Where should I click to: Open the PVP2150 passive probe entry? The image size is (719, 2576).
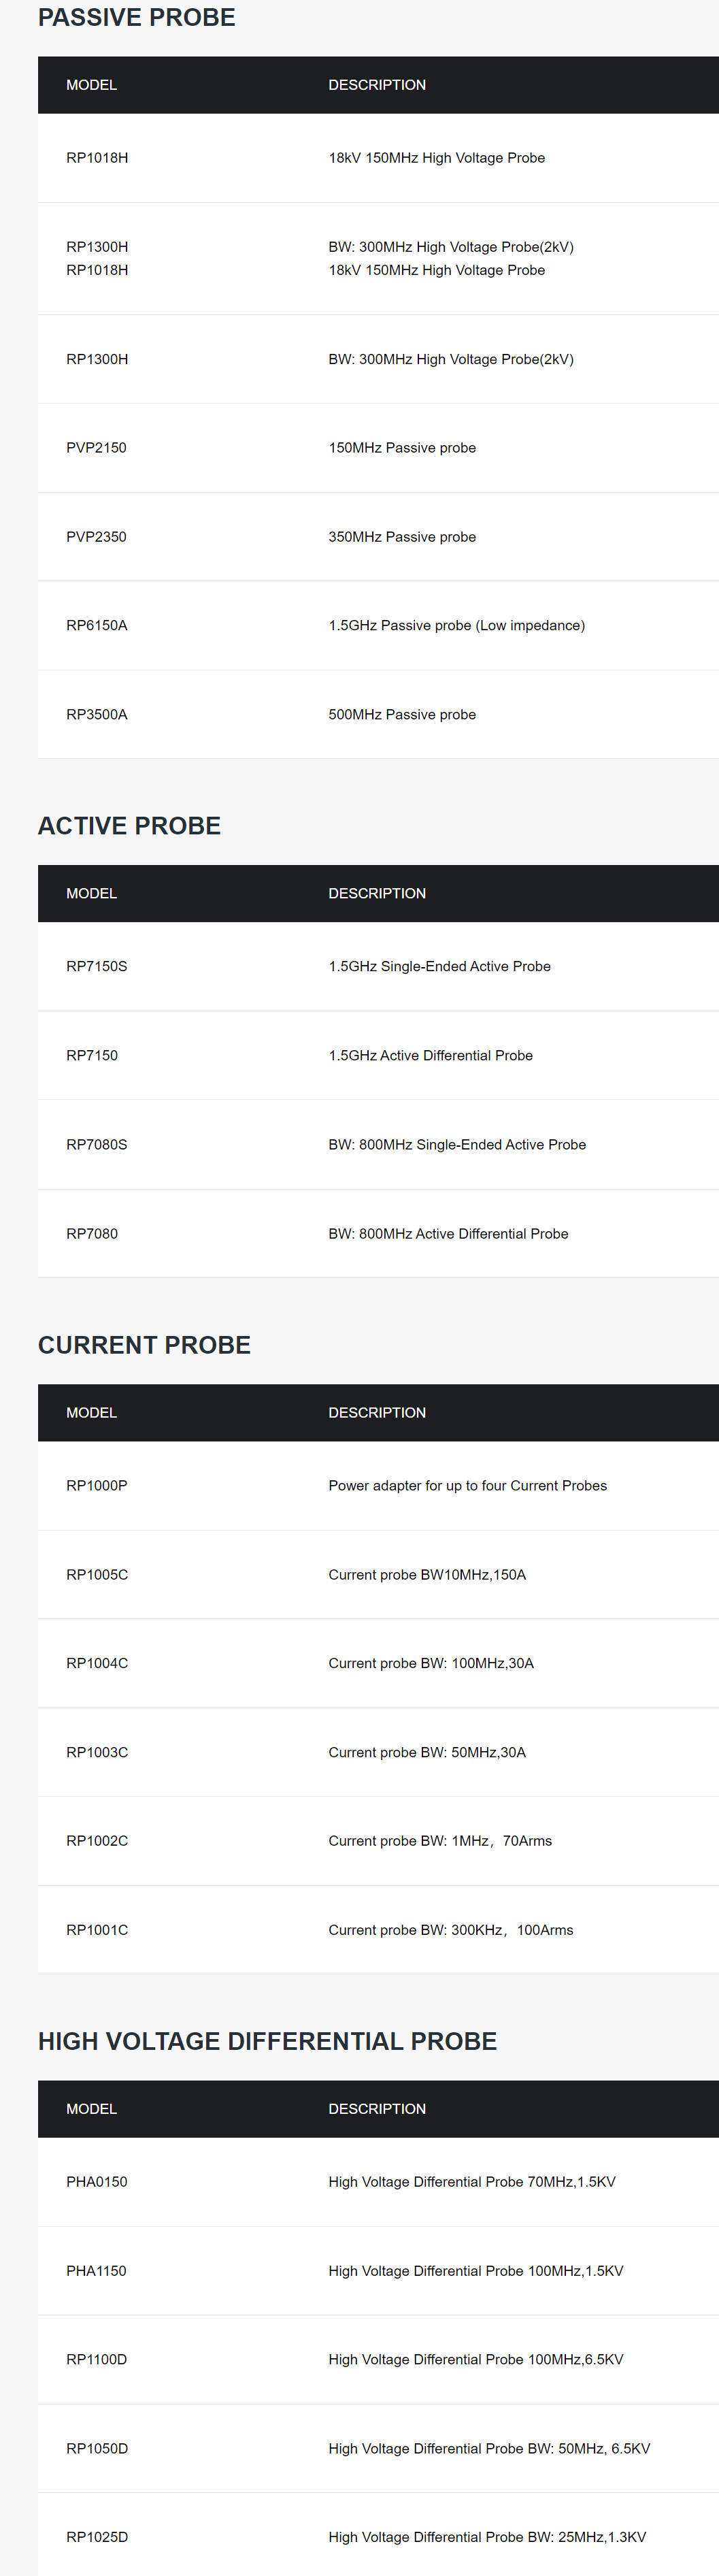(378, 448)
